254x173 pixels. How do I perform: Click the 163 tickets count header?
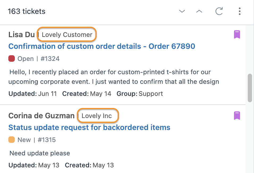click(27, 11)
